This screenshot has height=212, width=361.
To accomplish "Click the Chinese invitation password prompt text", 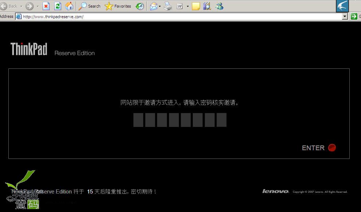I will [180, 103].
